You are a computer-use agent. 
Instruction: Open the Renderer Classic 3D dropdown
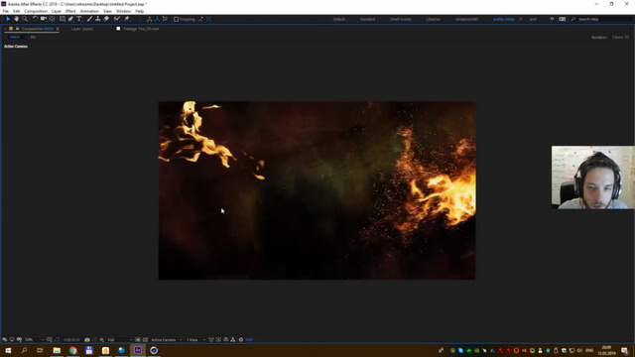coord(620,37)
